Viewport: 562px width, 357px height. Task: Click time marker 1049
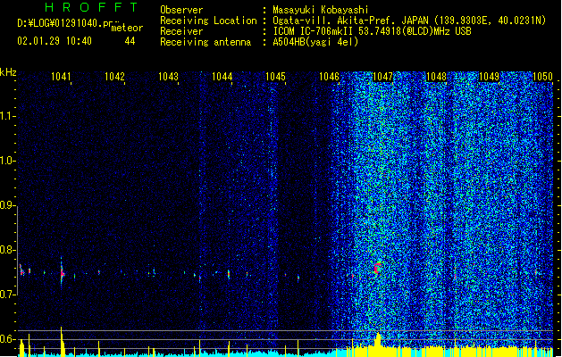click(490, 76)
